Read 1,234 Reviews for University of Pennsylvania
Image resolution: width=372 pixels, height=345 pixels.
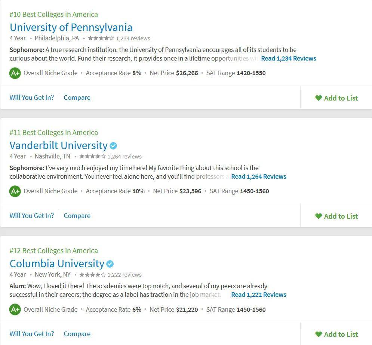click(289, 58)
